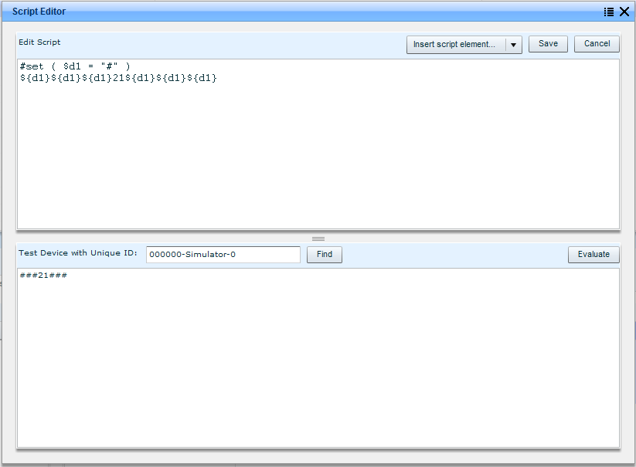Cancel script editing
This screenshot has width=636, height=467.
(x=597, y=44)
